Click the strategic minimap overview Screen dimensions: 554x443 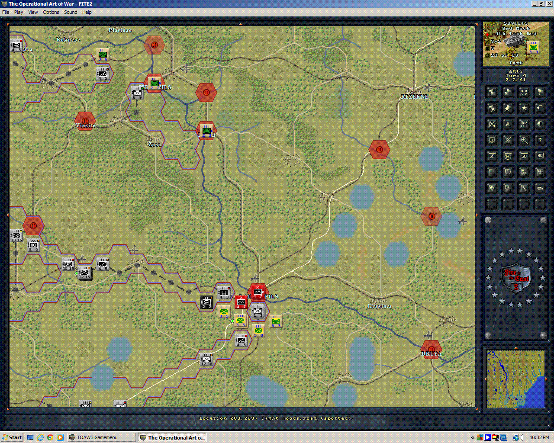coord(515,379)
